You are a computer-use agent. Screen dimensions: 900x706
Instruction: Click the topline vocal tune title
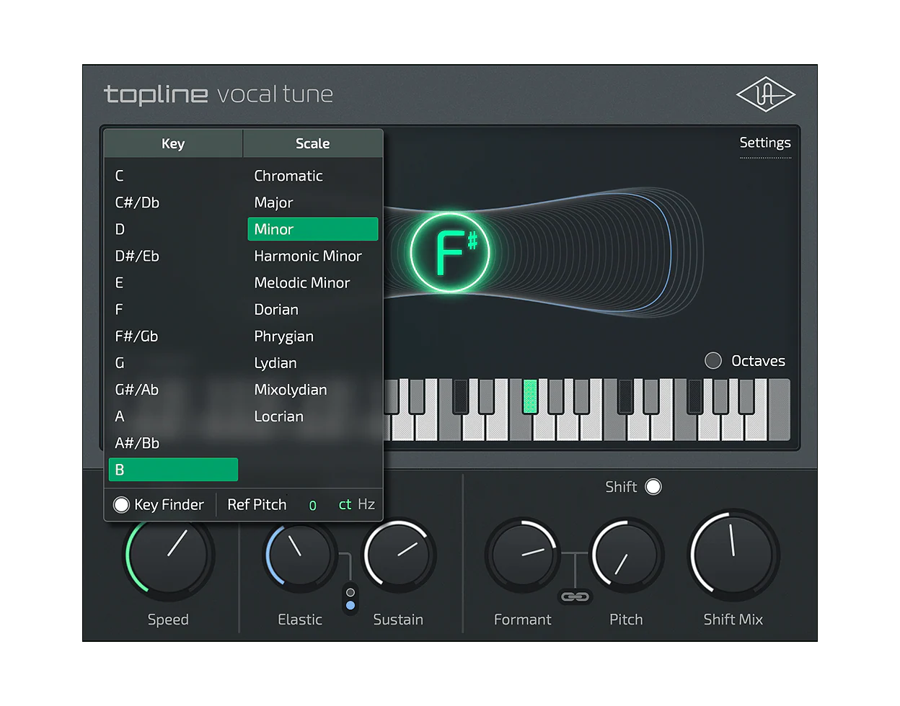point(219,94)
